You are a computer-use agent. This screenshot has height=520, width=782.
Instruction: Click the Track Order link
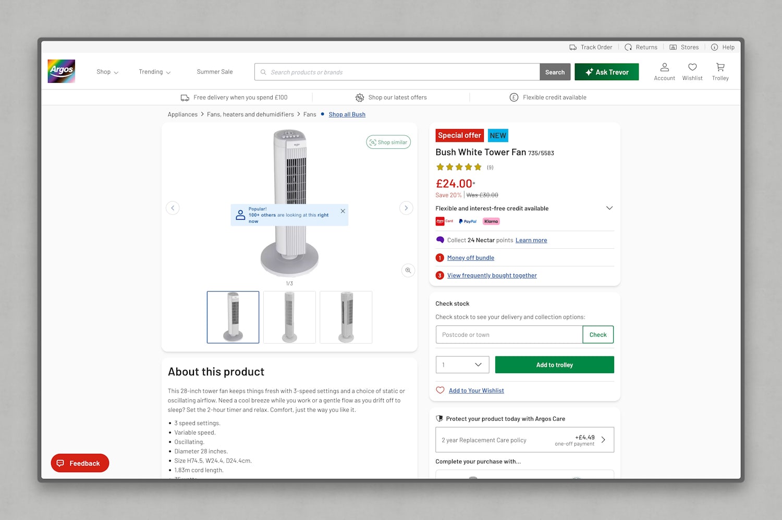[591, 47]
